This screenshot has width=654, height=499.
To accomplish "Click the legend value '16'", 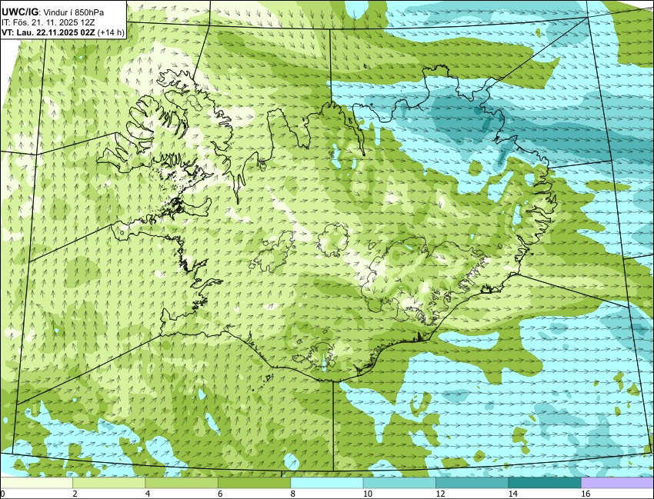I will click(x=586, y=494).
